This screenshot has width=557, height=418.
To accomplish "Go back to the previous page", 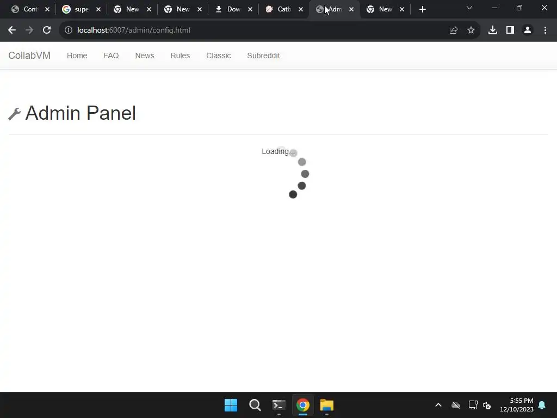I will pos(12,30).
